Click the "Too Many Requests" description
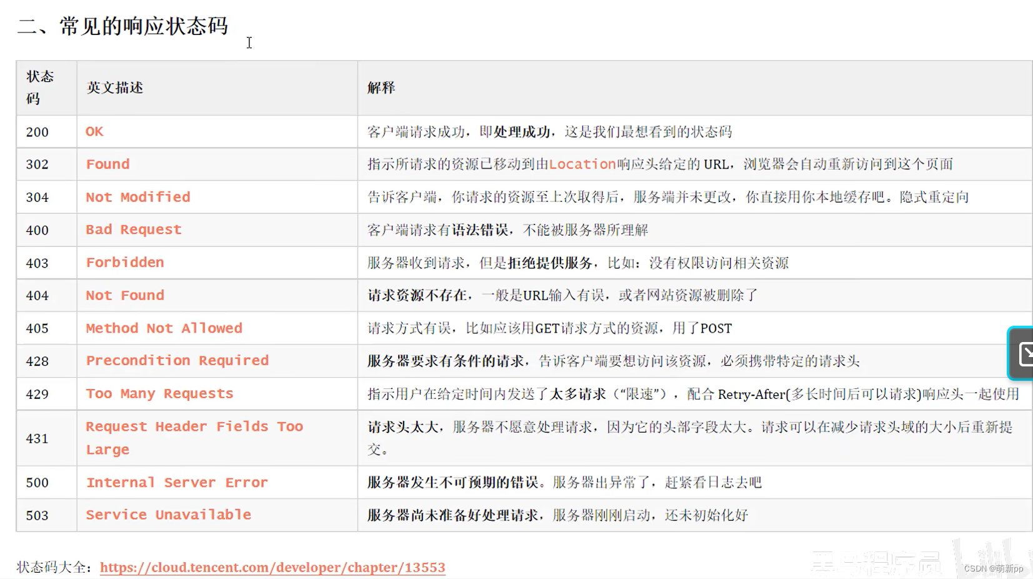This screenshot has height=579, width=1033. pyautogui.click(x=159, y=394)
